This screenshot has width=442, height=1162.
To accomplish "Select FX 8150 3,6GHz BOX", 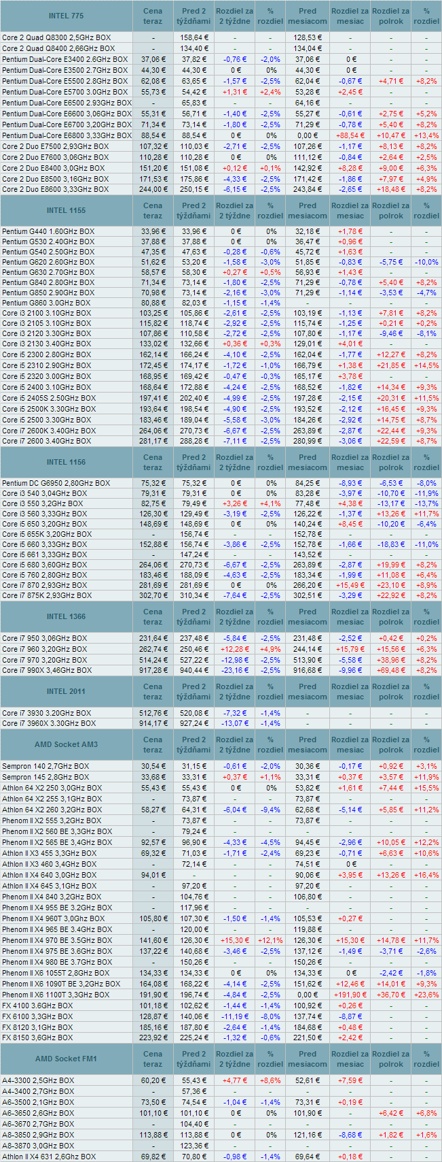I will pos(37,1038).
